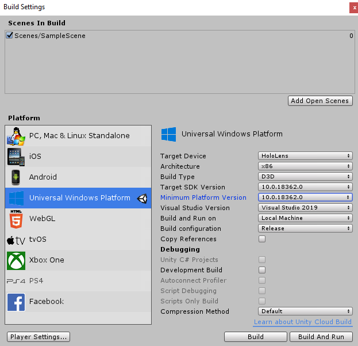Select PC, Mac & Linux Standalone platform
This screenshot has width=358, height=346.
[x=78, y=136]
